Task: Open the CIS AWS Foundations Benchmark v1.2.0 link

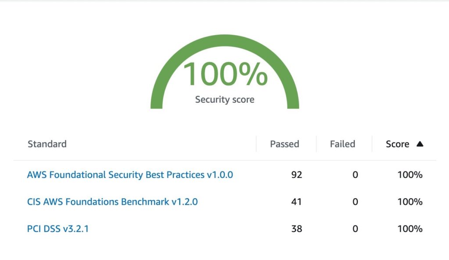Action: pyautogui.click(x=112, y=202)
